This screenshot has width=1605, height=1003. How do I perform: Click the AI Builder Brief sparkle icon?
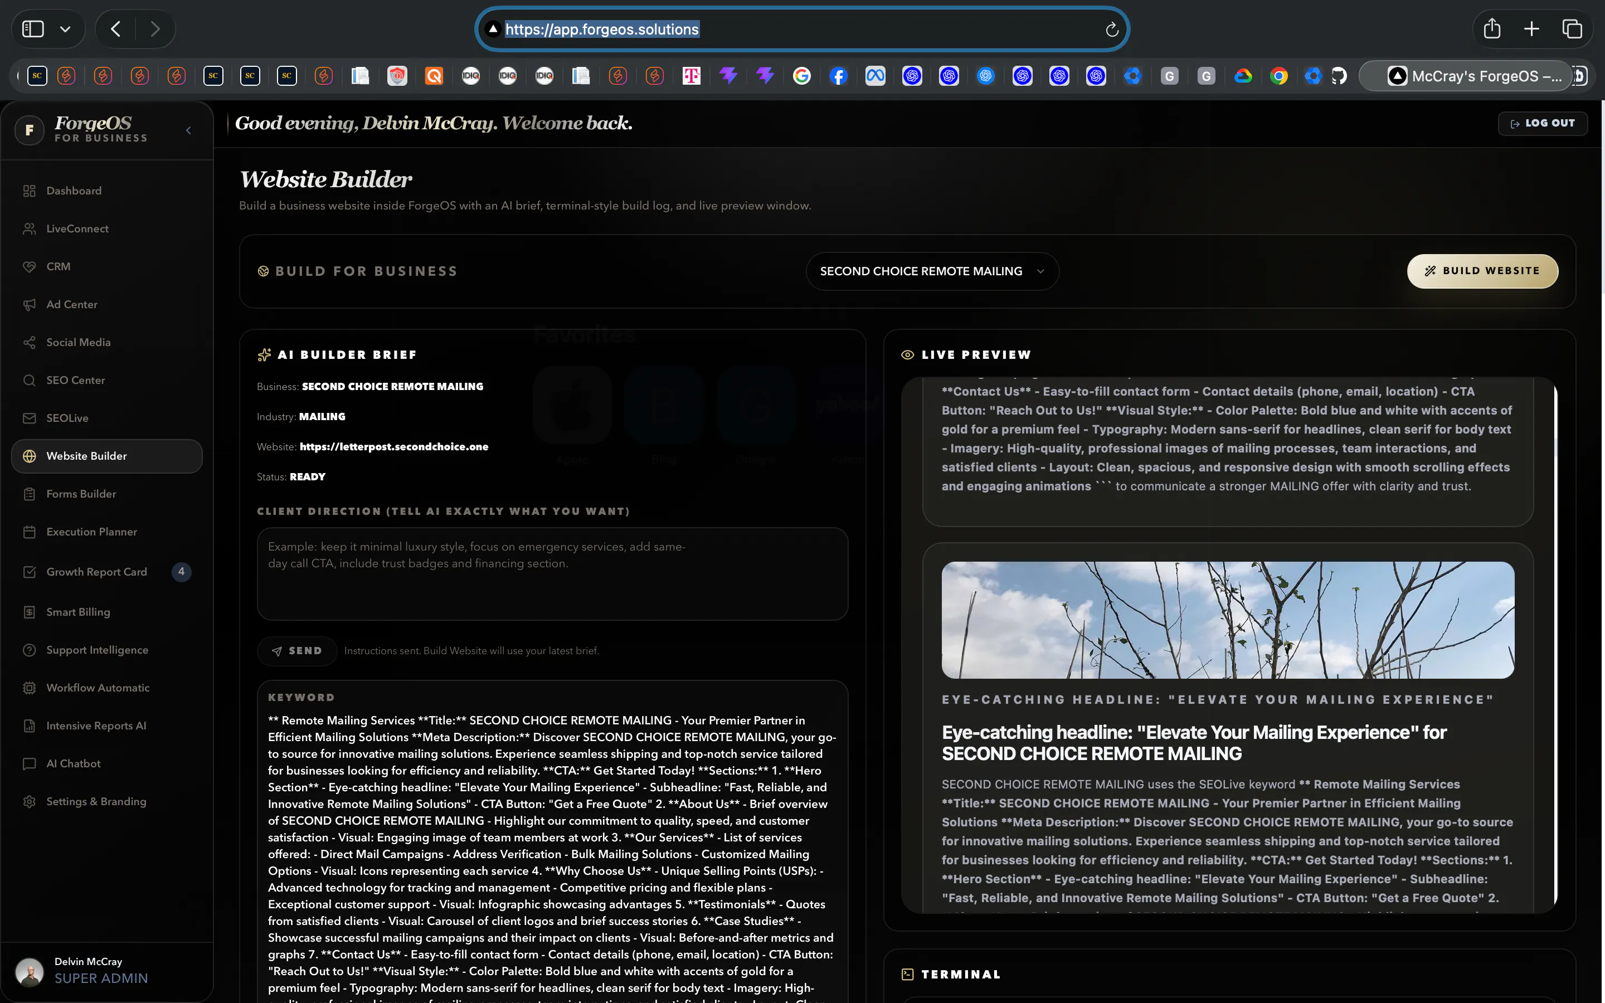(x=264, y=355)
